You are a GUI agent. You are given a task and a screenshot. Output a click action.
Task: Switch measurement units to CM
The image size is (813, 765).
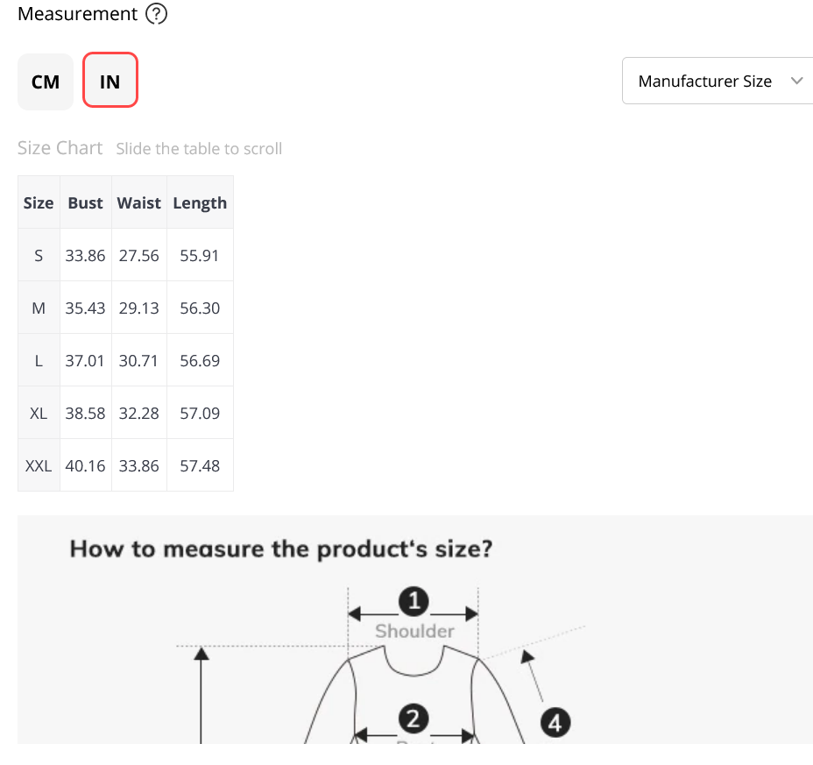(46, 81)
